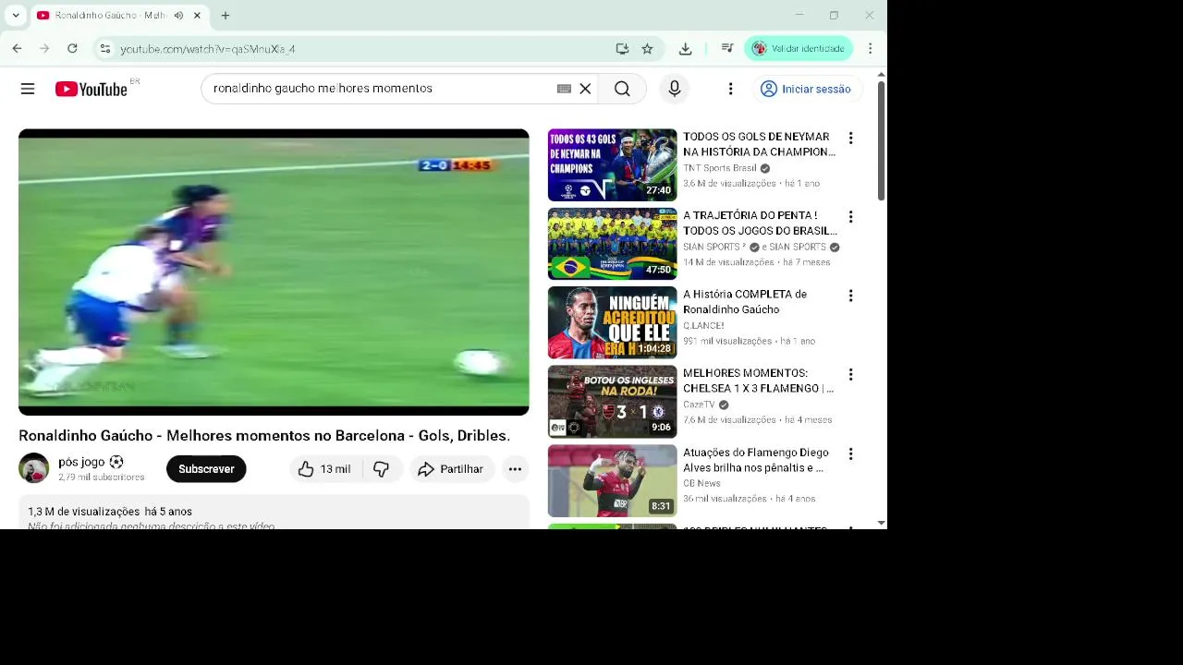The height and width of the screenshot is (665, 1183).
Task: Expand the video description box
Action: (274, 514)
